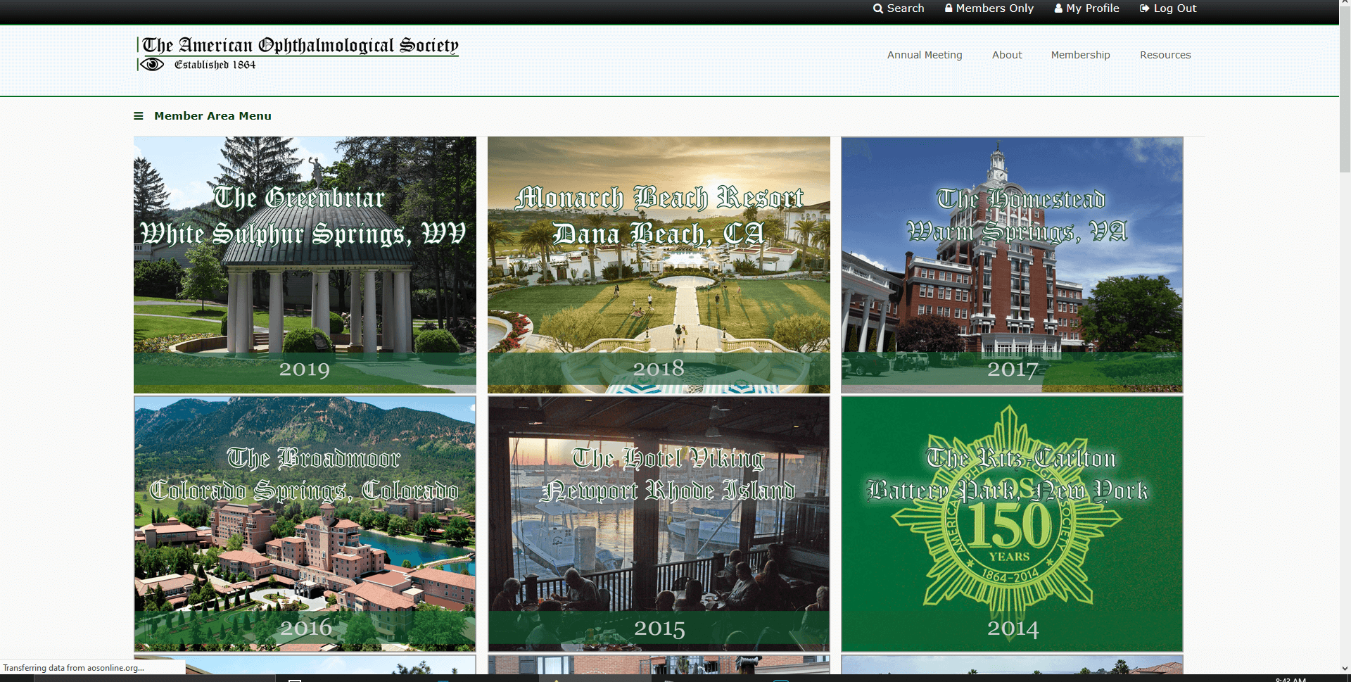
Task: Open Search in top bar
Action: pos(899,8)
